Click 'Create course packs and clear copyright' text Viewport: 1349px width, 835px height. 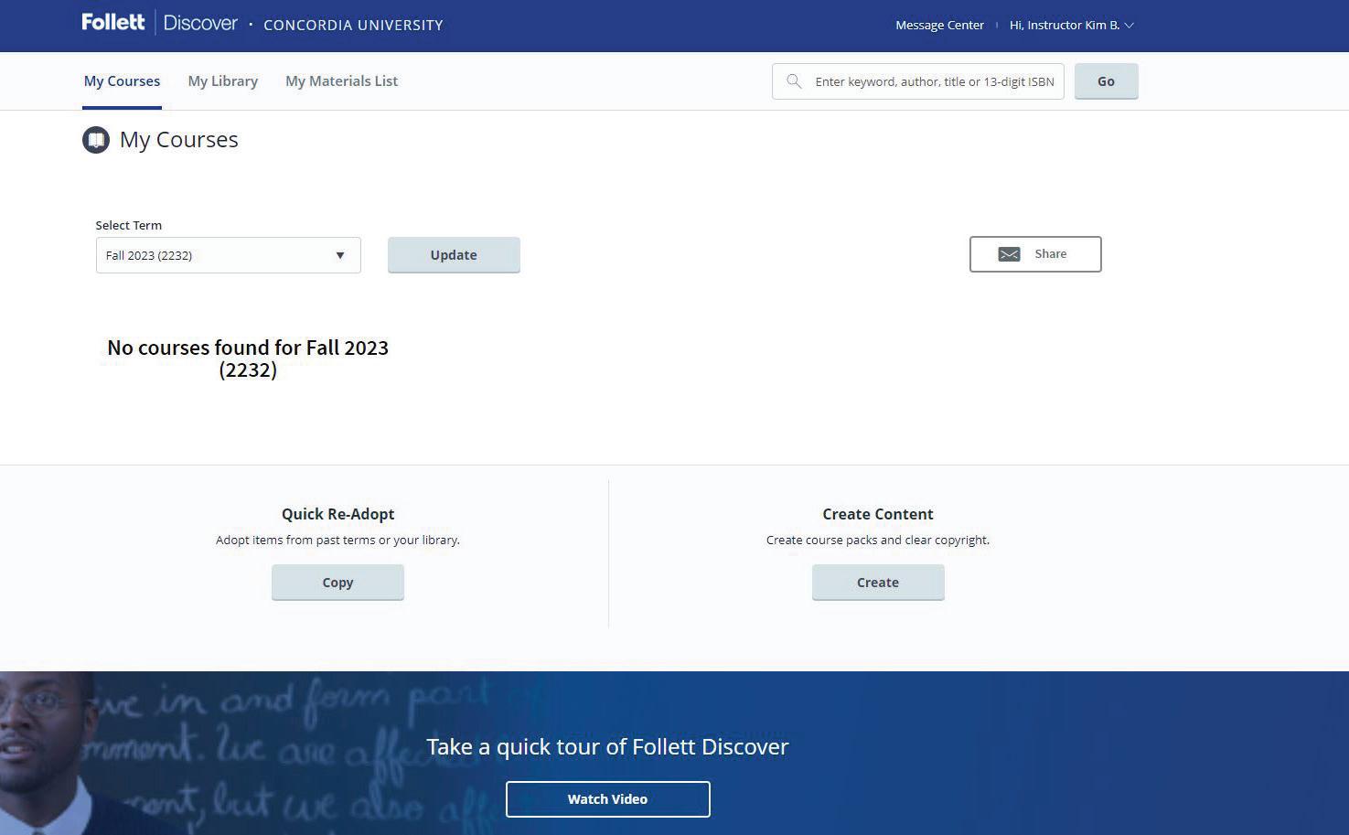tap(878, 540)
